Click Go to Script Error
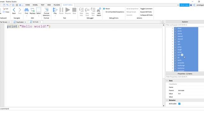 [x=132, y=9]
